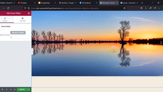163x92 pixels.
Task: Open the History icon in footer
Action: (x=6, y=89)
